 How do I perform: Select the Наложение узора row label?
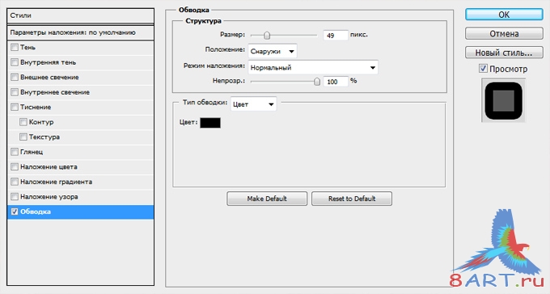coord(49,196)
